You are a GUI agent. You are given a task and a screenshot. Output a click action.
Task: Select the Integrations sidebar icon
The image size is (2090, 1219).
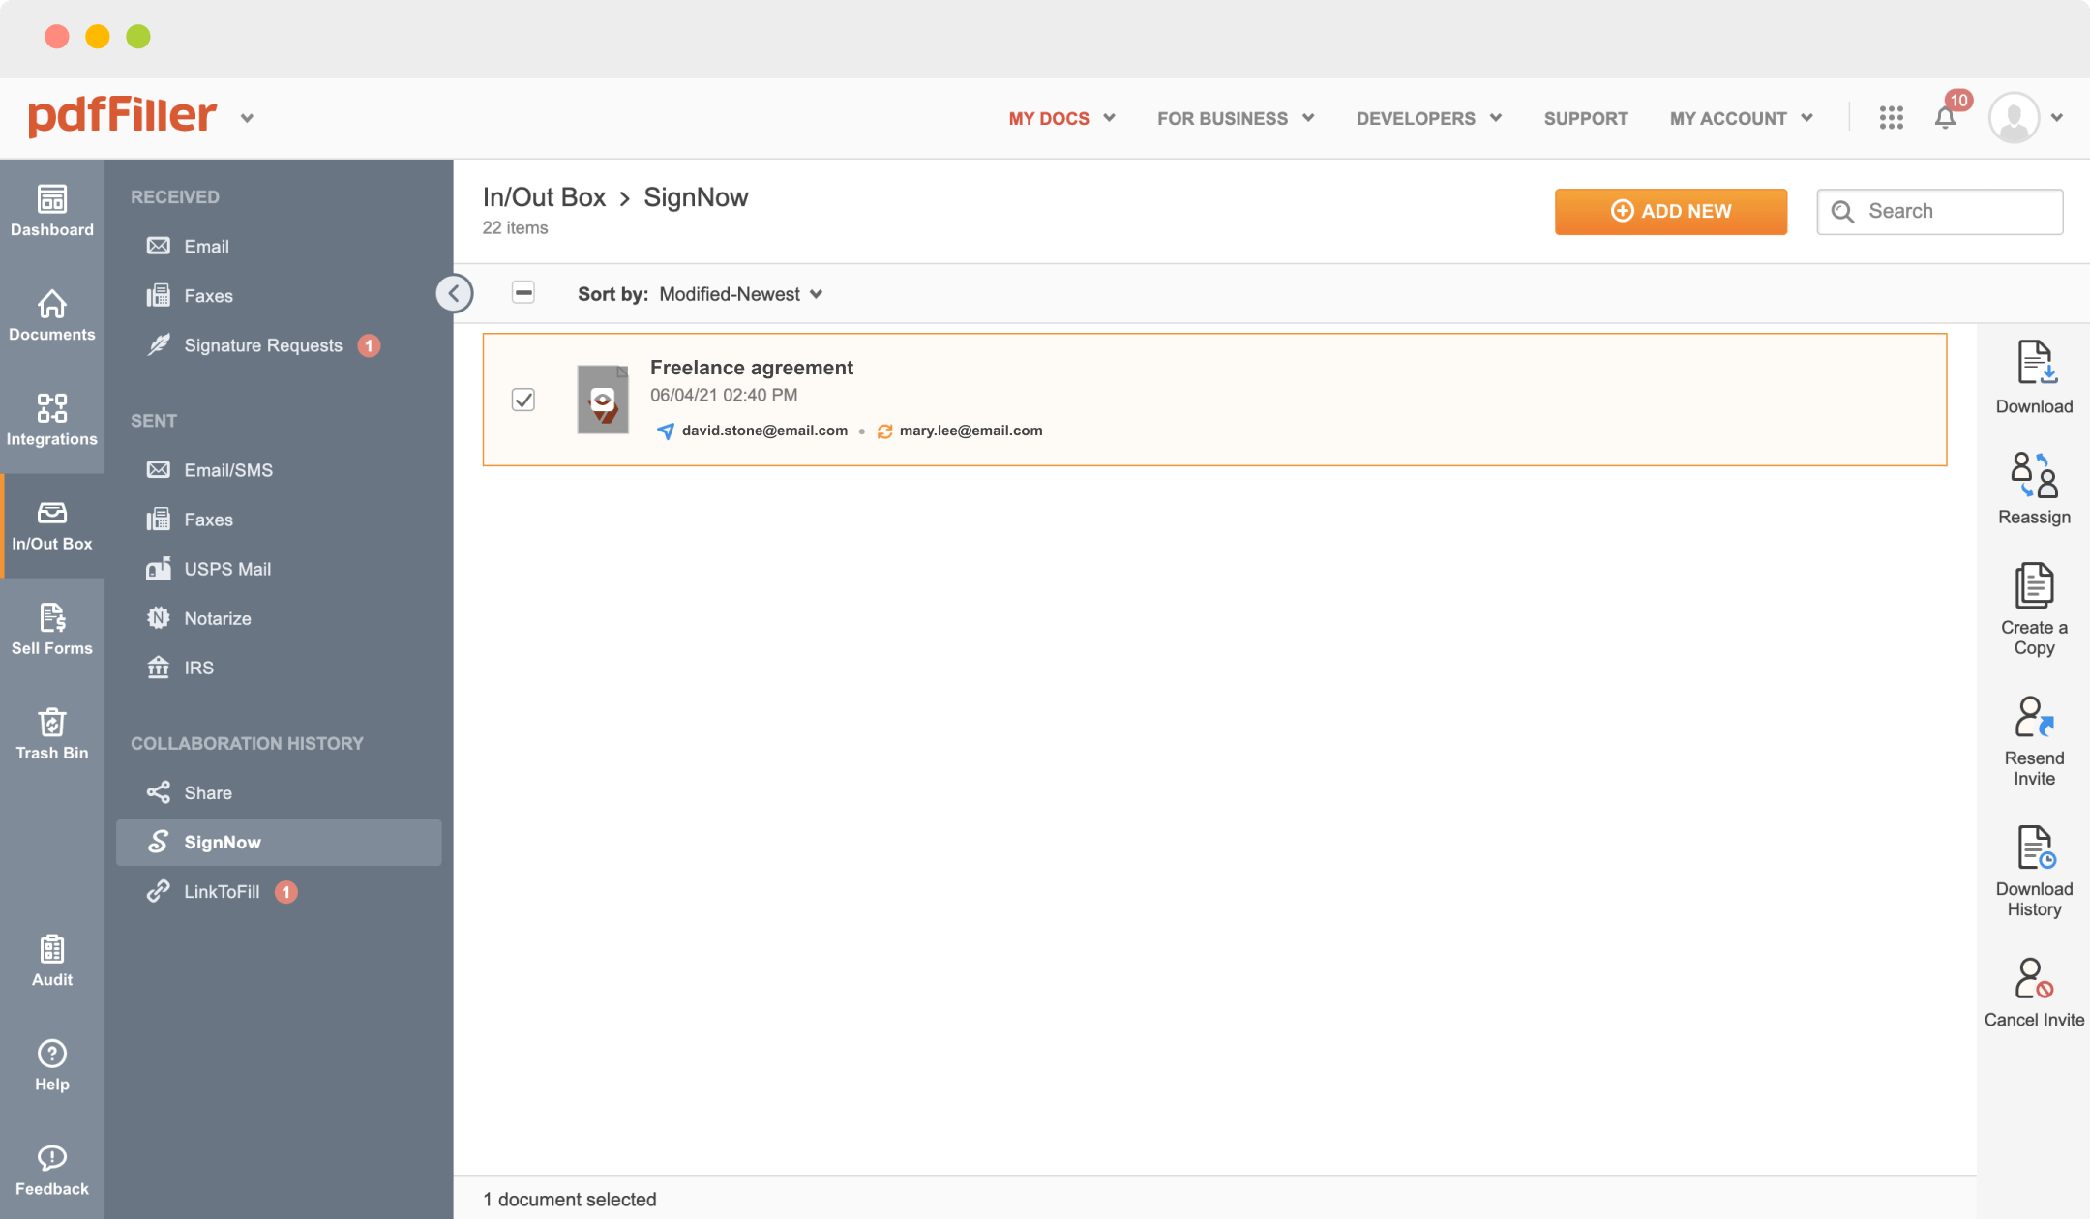52,421
